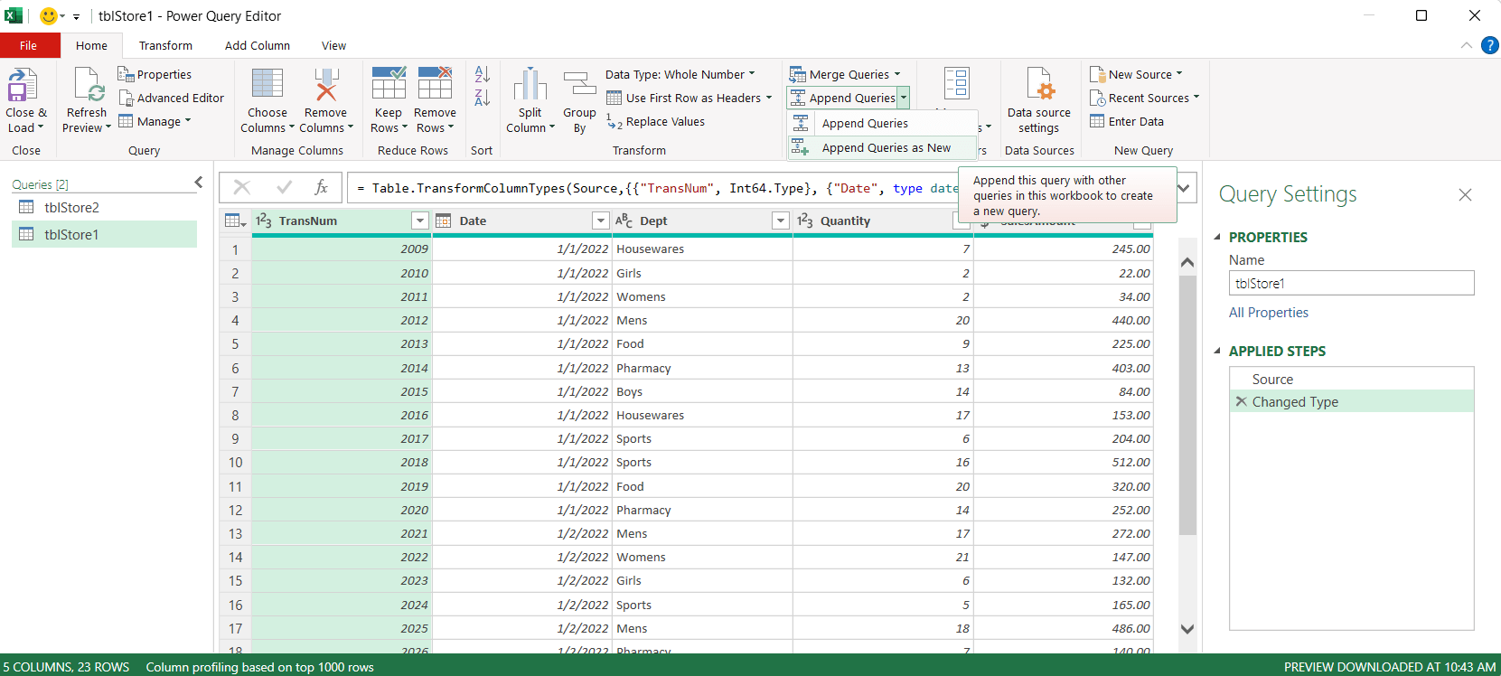Image resolution: width=1501 pixels, height=676 pixels.
Task: Expand the formula bar with chevron
Action: click(1185, 188)
